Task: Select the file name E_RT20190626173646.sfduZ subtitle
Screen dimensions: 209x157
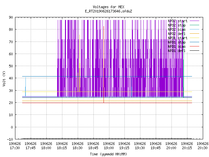Action: (108, 11)
